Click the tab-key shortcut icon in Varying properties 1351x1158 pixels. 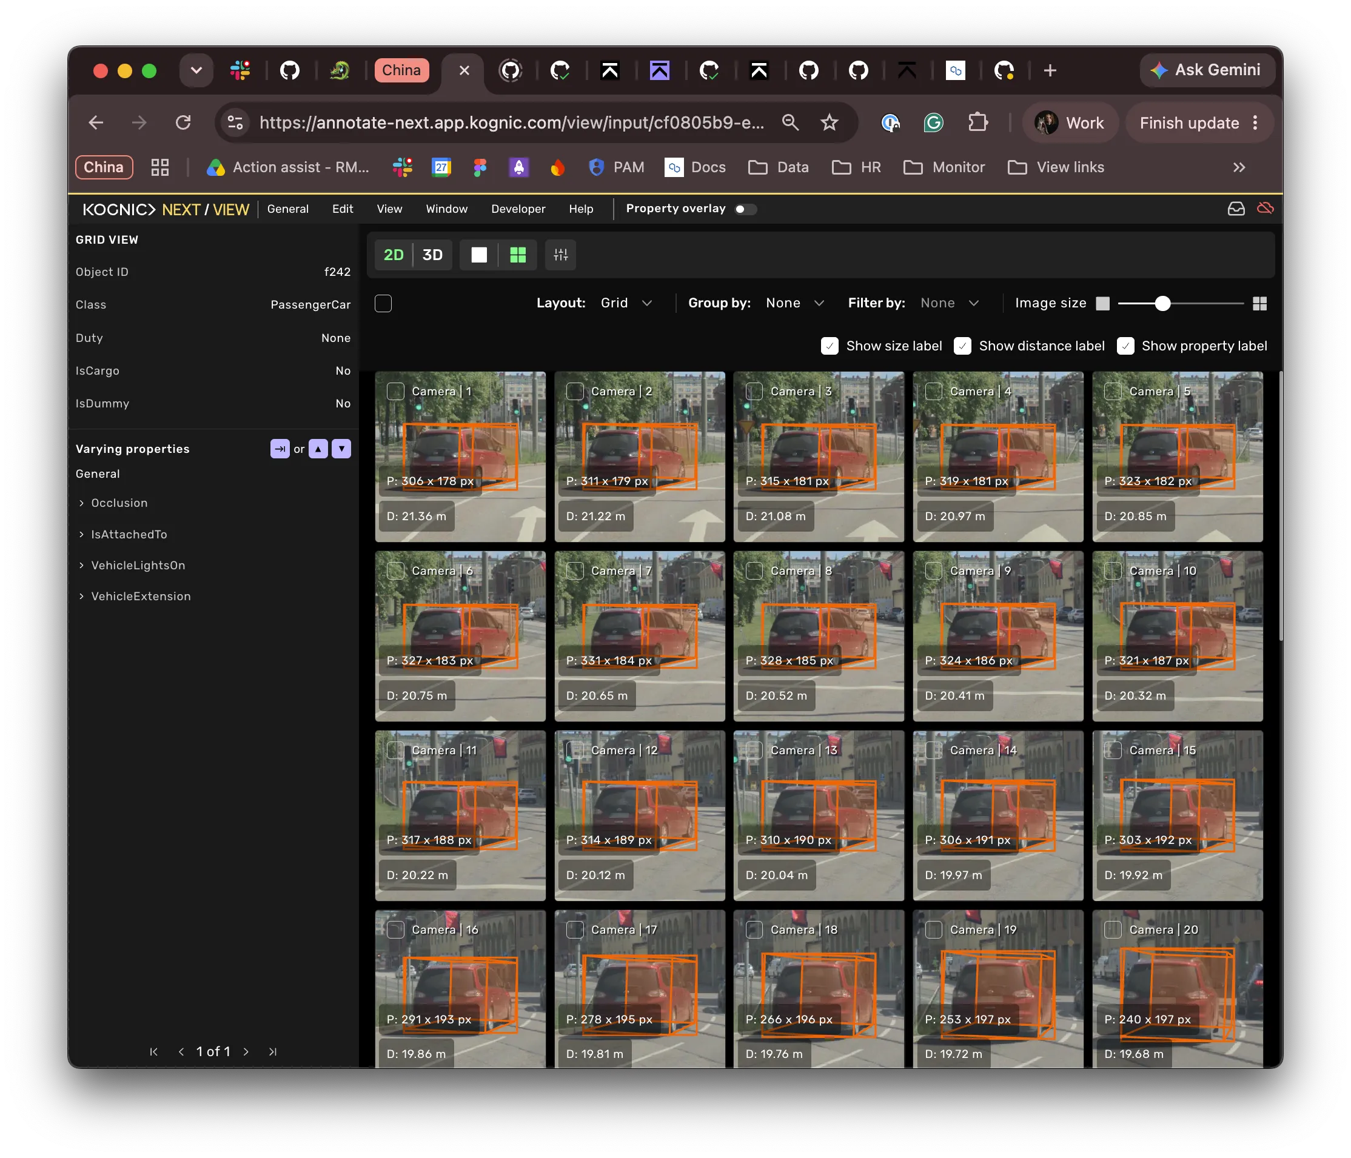pos(280,449)
